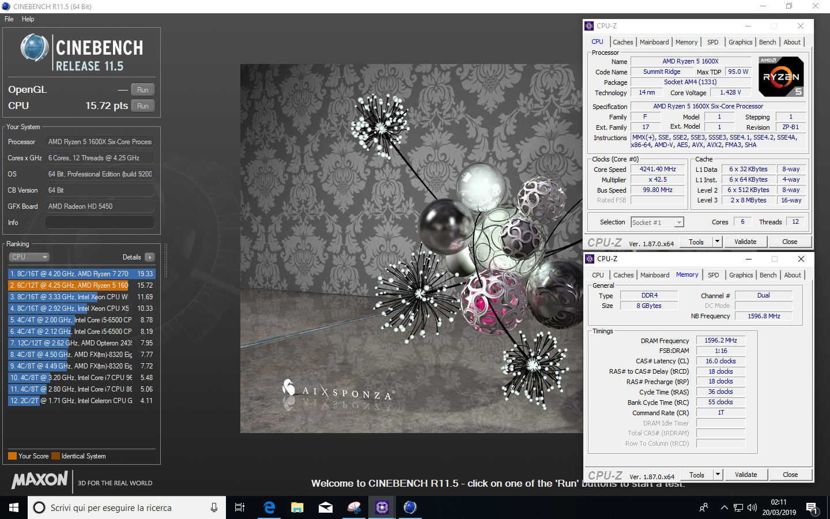Show hidden system tray icons

click(x=724, y=507)
